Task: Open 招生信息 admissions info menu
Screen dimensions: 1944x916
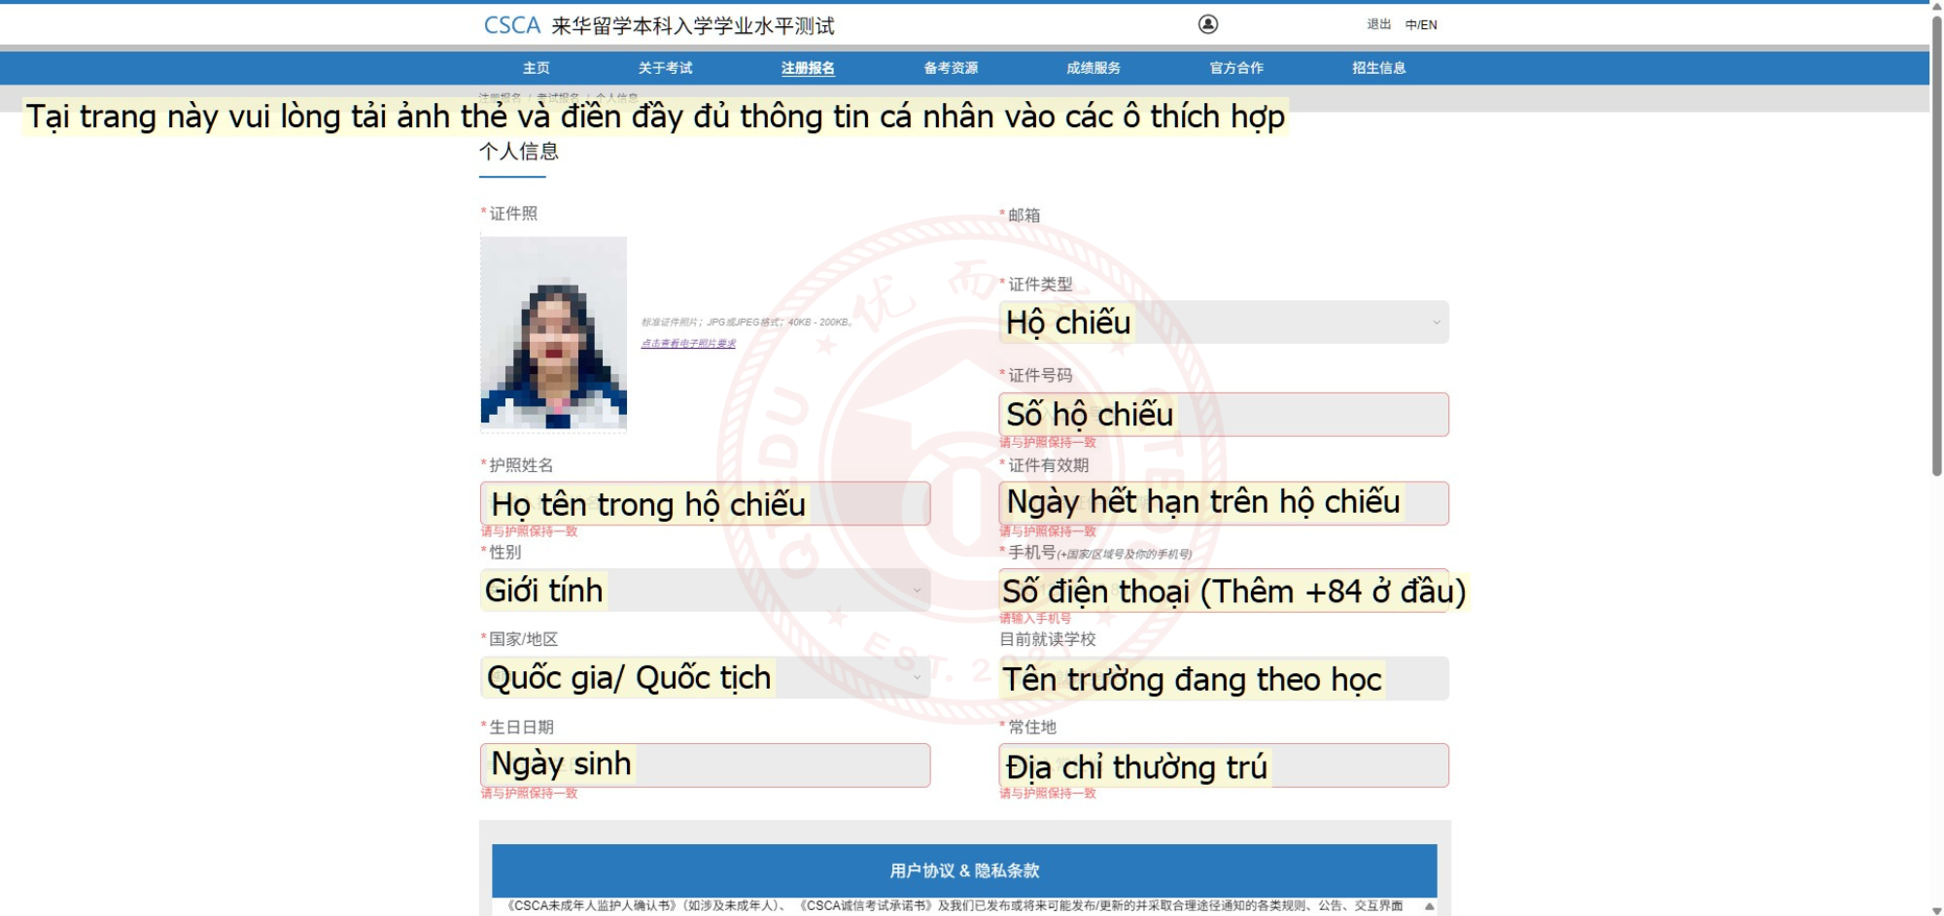Action: (x=1378, y=68)
